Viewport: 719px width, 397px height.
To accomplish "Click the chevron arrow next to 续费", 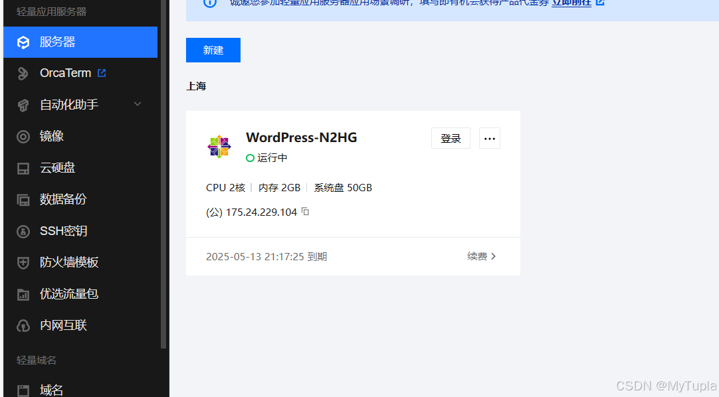I will [493, 256].
